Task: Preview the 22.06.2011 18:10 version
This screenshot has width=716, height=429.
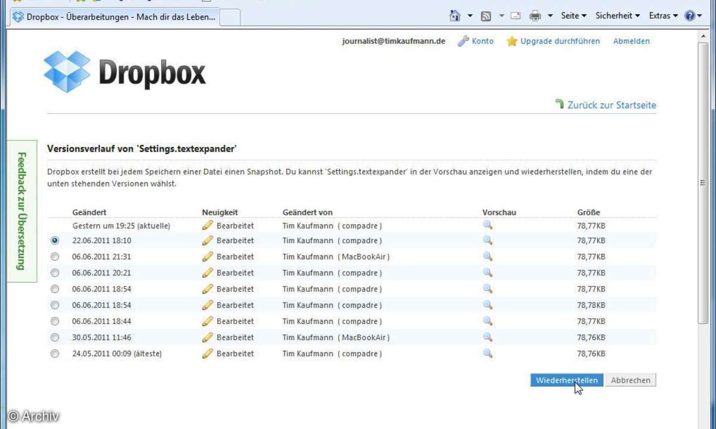Action: pyautogui.click(x=487, y=241)
